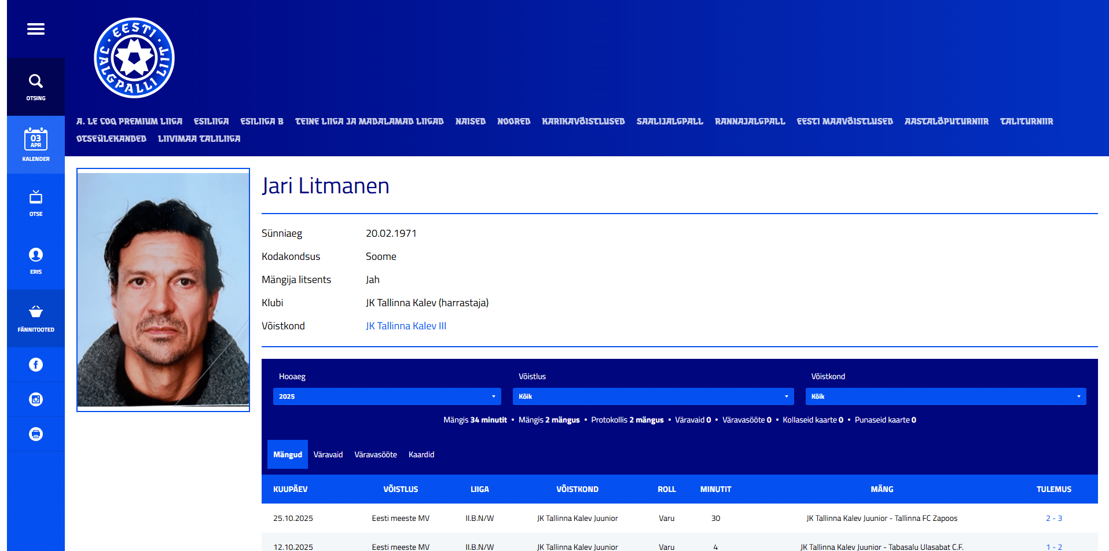Click the date 12.10.2025 cell
This screenshot has width=1109, height=551.
coord(293,547)
